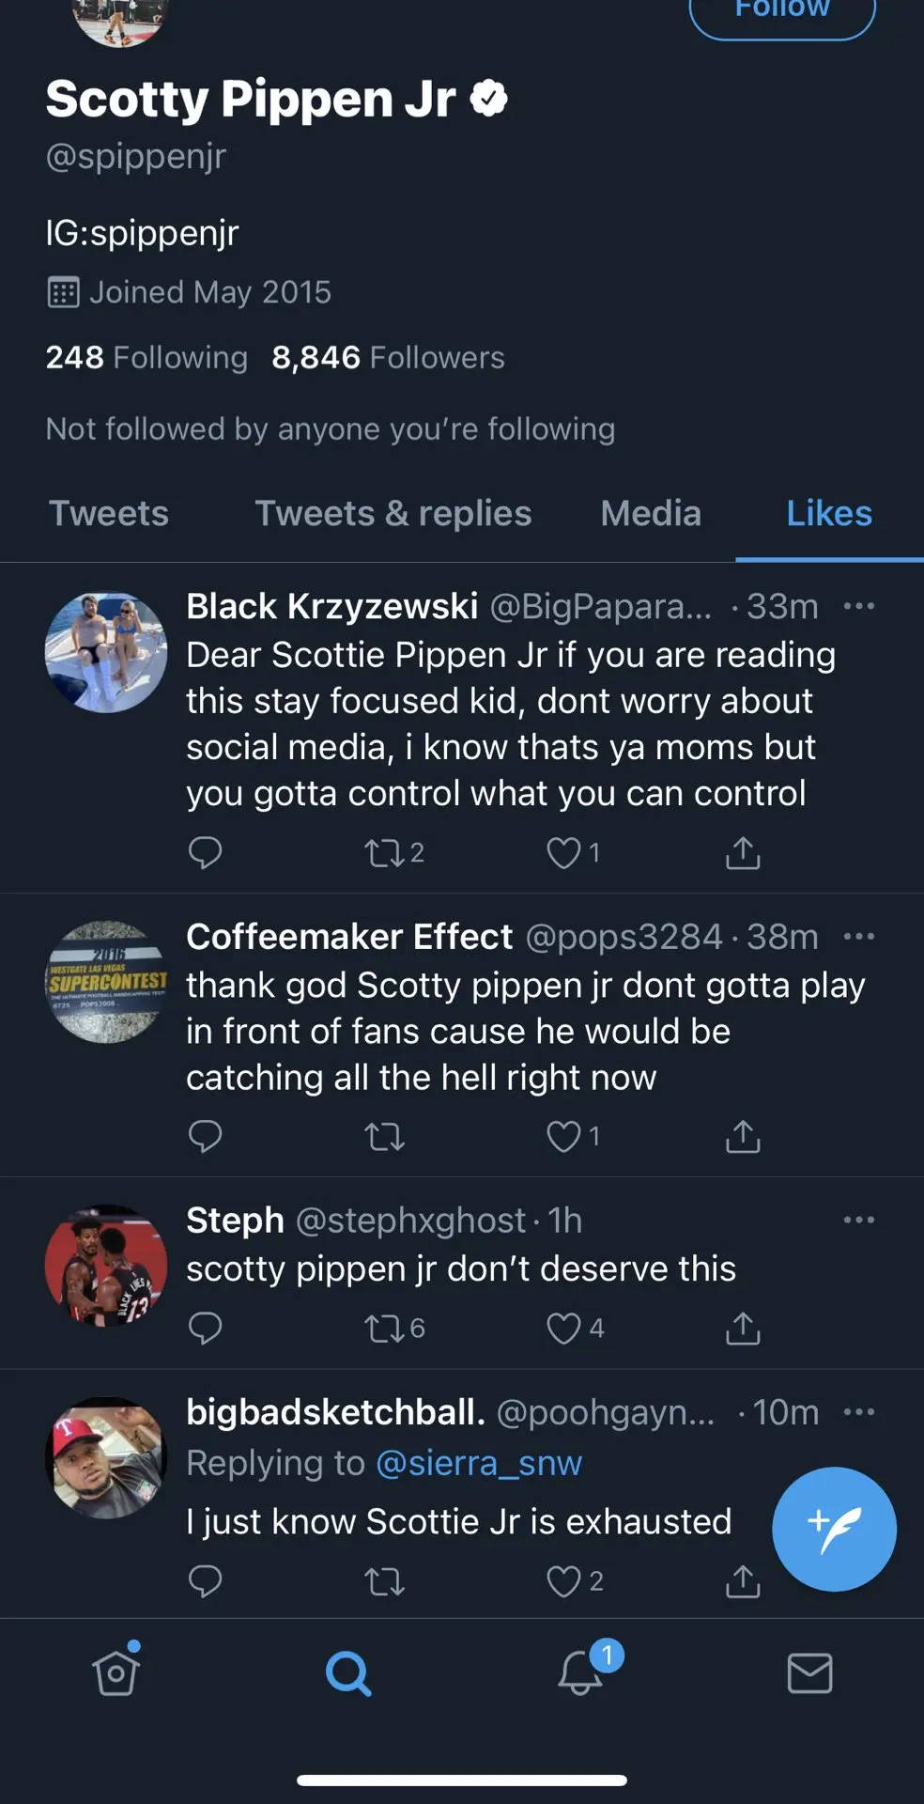Screen dimensions: 924x1804
Task: View the 8,846 Followers list
Action: click(x=388, y=357)
